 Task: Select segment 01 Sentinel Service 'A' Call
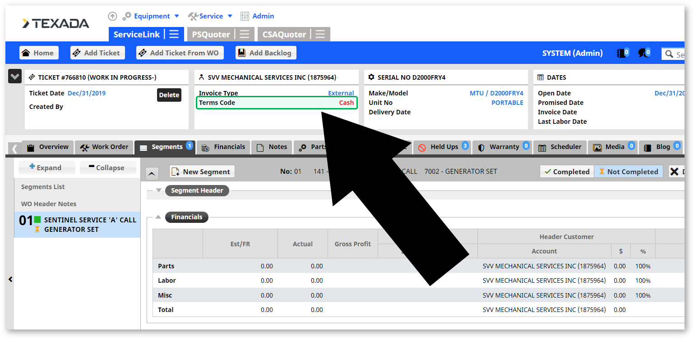pos(77,225)
